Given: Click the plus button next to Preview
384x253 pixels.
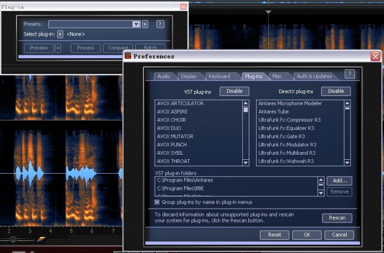Looking at the screenshot, I should point(58,48).
